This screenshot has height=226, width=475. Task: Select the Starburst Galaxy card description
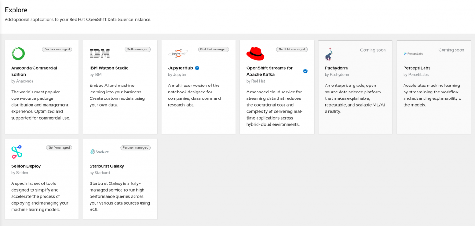pos(120,196)
